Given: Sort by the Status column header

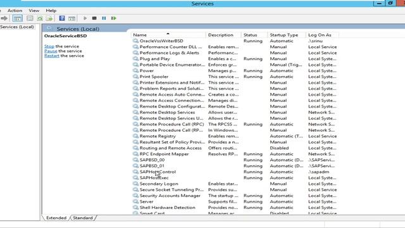Looking at the screenshot, I should 254,35.
